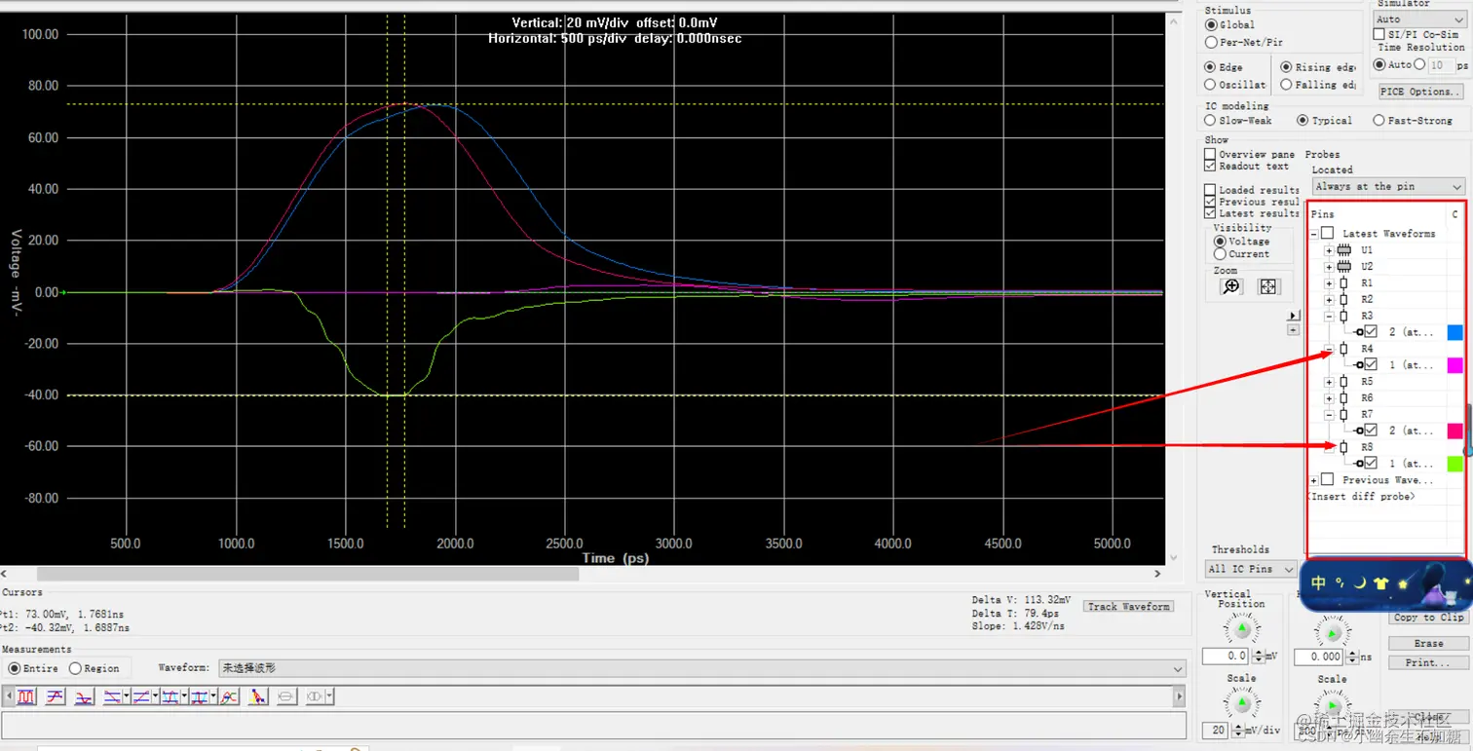This screenshot has width=1473, height=751.
Task: Uncheck the R8 pin 1 probe checkbox
Action: pos(1371,464)
